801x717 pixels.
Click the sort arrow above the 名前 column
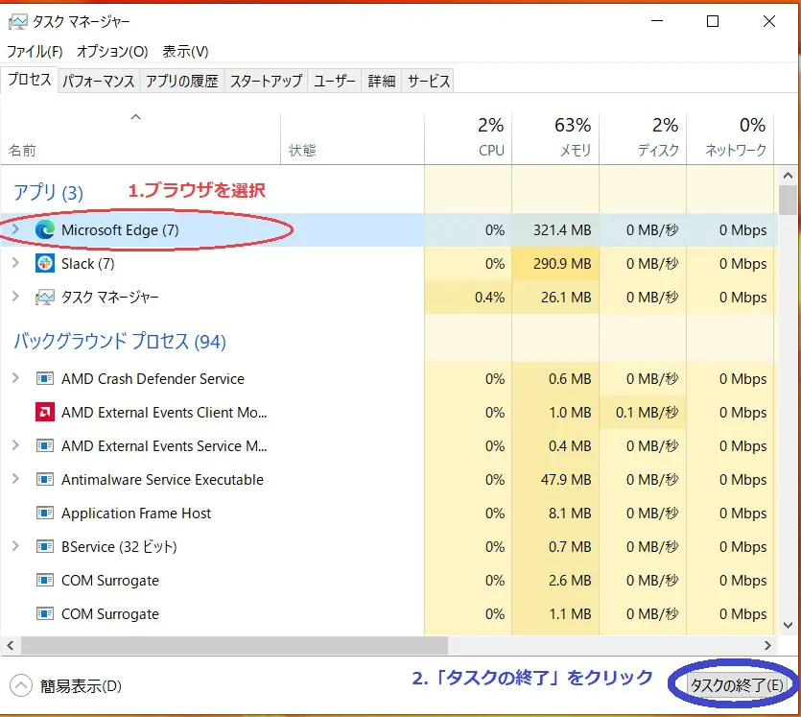135,117
